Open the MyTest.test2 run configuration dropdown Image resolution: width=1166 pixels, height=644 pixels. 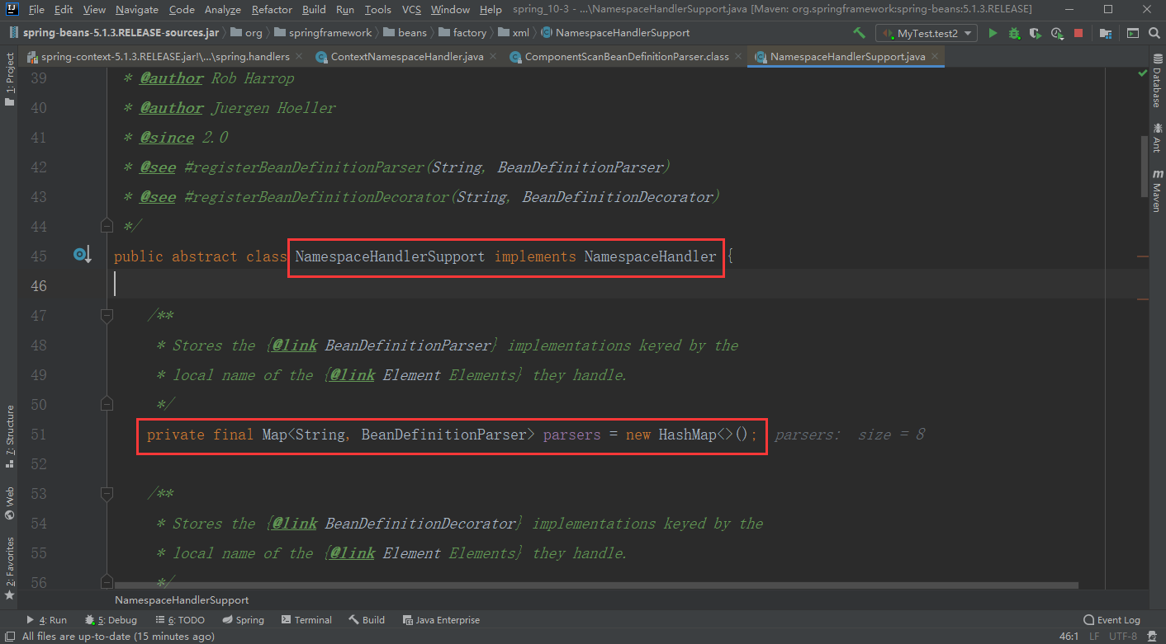927,33
